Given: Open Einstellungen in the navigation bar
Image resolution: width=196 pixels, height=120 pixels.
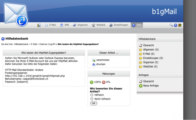Looking at the screenshot, I should coord(119,25).
